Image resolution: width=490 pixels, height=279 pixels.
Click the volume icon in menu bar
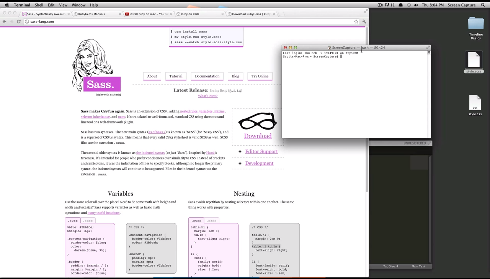[416, 5]
